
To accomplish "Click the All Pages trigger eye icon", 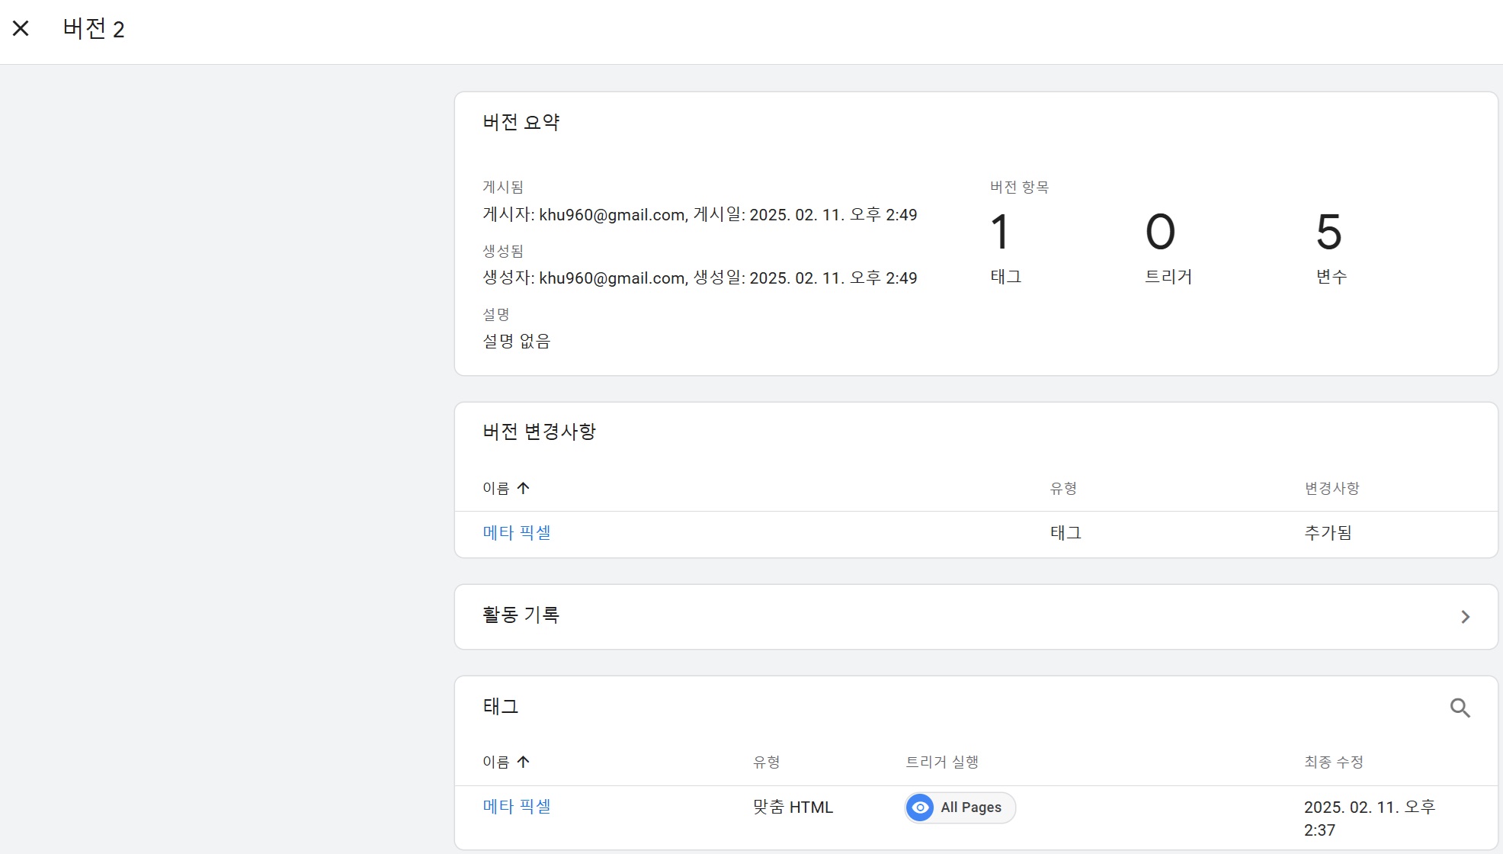I will 920,807.
